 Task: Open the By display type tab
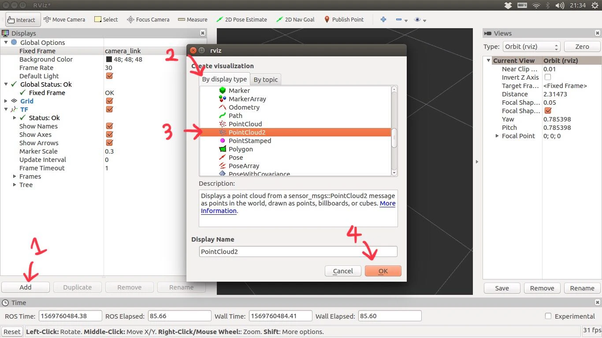click(224, 79)
